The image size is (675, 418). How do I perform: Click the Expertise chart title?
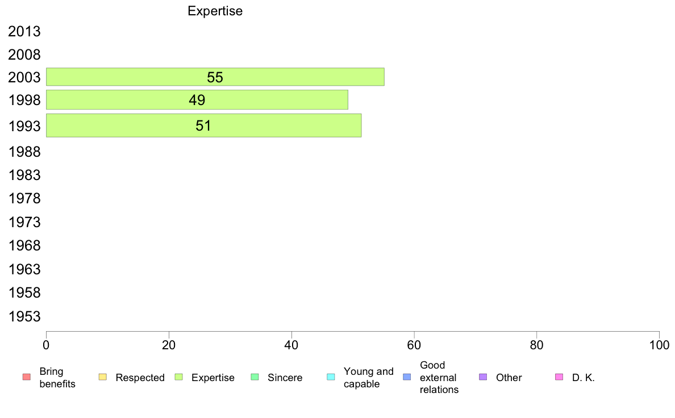215,11
